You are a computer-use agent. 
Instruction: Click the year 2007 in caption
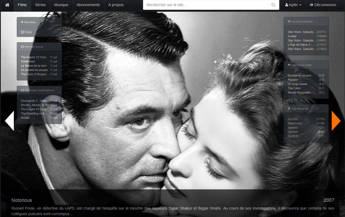(x=329, y=200)
